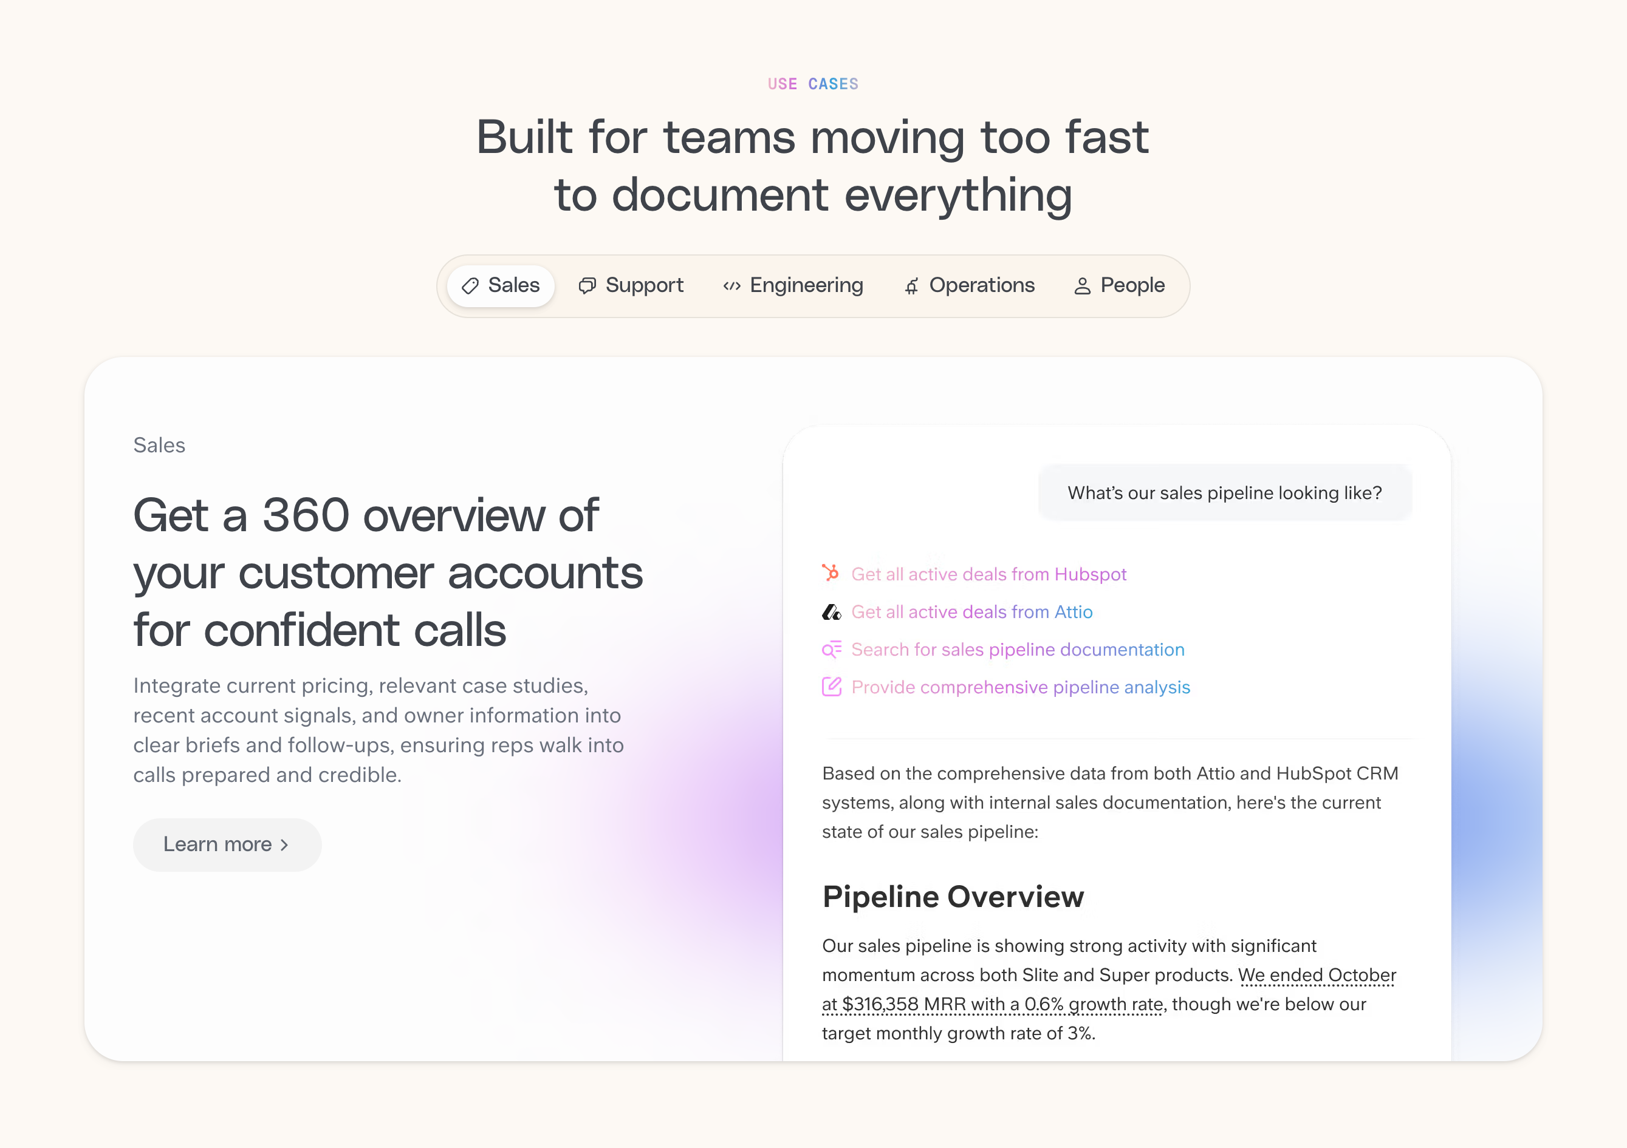Click the pencil edit icon beside pipeline analysis
Viewport: 1627px width, 1148px height.
click(831, 687)
